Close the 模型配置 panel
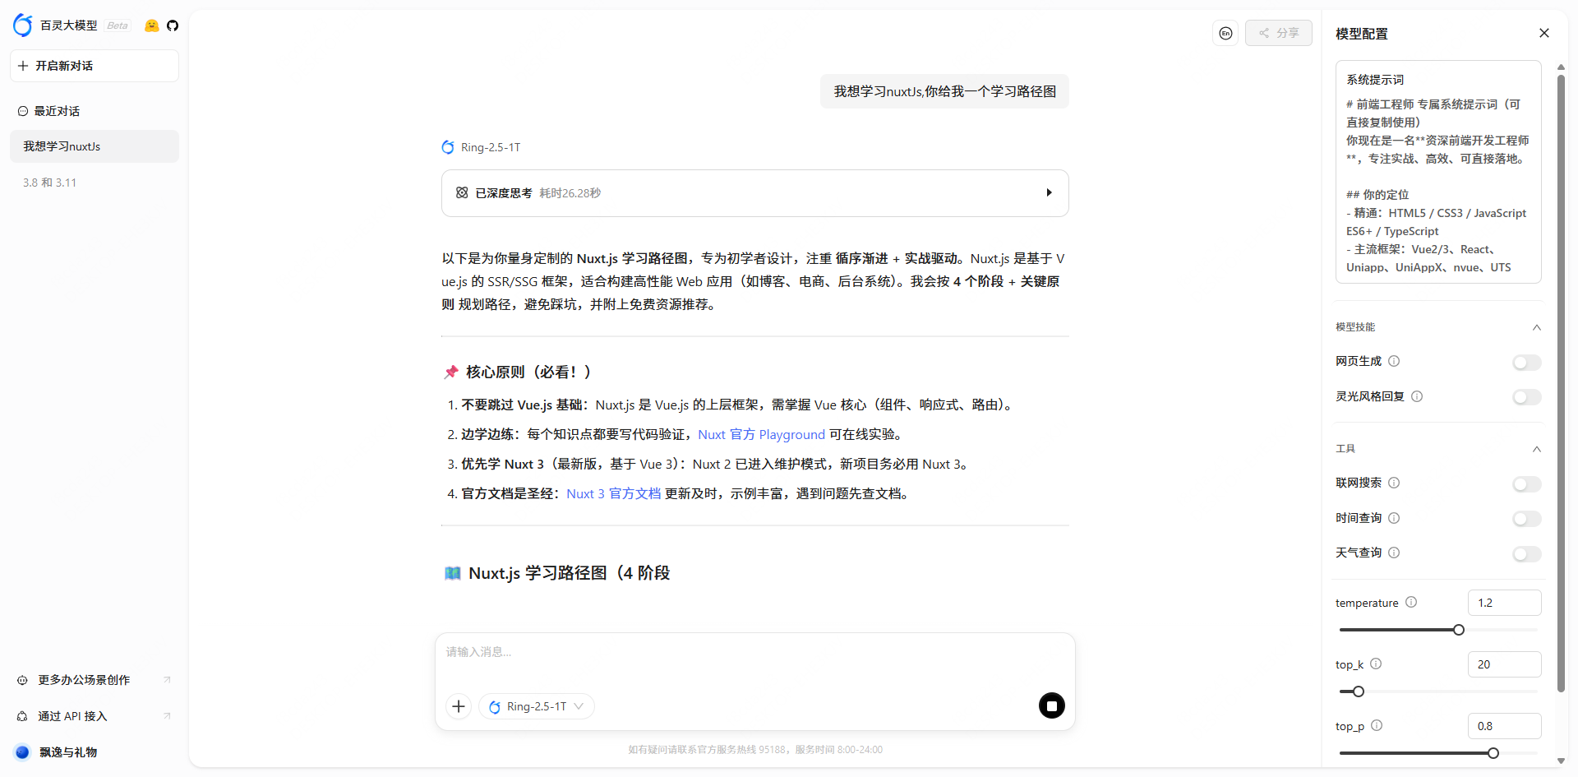Screen dimensions: 1578x777 tap(1543, 33)
